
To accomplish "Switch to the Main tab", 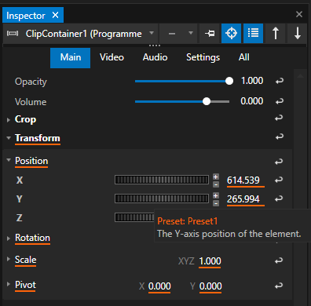I will 71,57.
